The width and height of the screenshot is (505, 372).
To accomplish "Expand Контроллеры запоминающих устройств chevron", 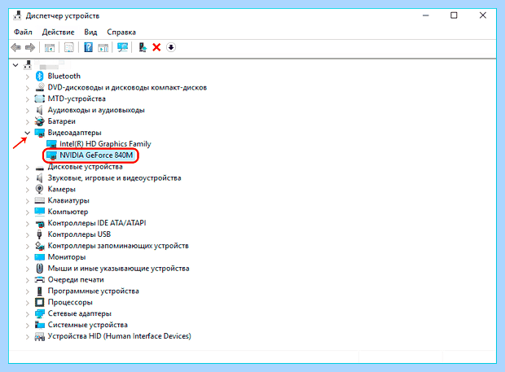I will 28,246.
